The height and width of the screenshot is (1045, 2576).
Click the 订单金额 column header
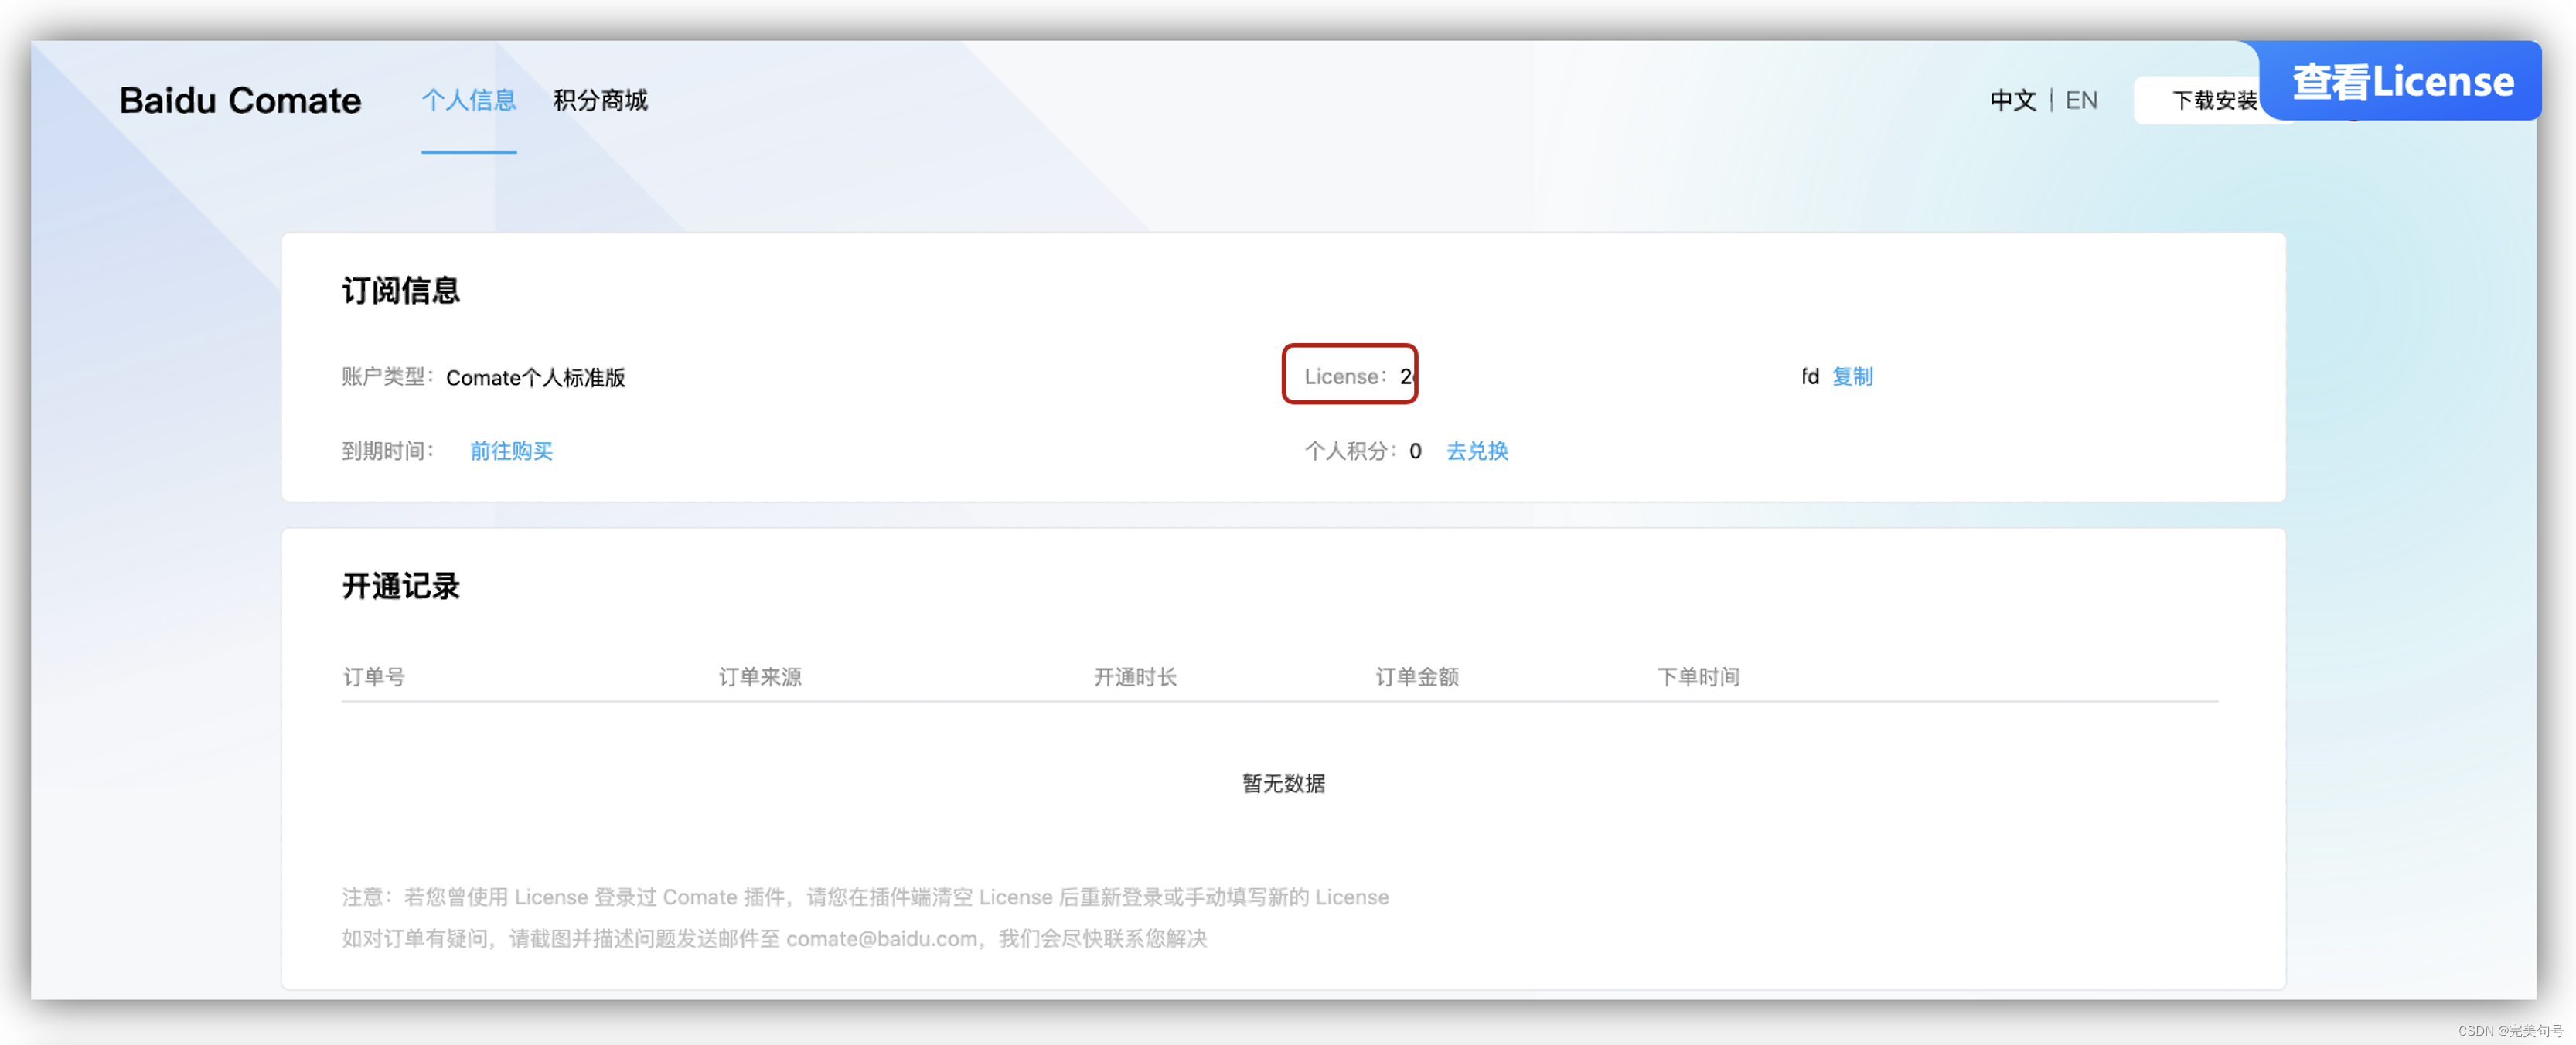[x=1417, y=677]
